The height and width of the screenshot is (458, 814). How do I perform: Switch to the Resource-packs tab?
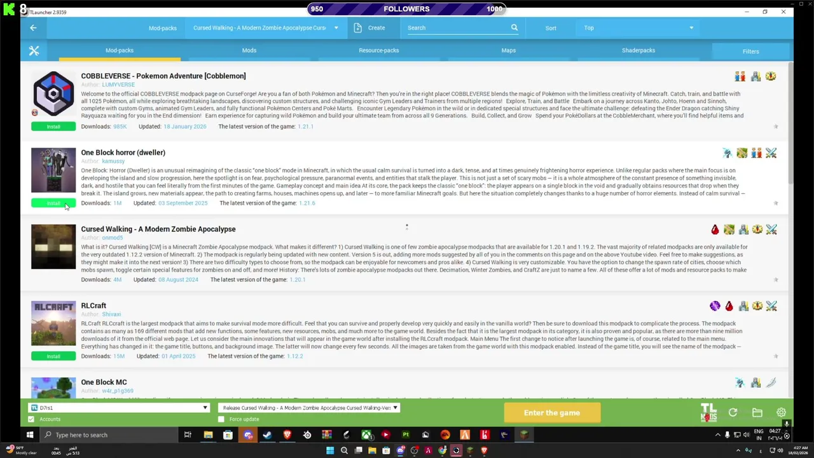(379, 50)
